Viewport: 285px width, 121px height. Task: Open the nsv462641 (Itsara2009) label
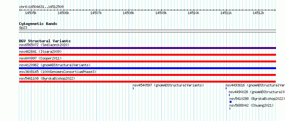[x=40, y=52]
